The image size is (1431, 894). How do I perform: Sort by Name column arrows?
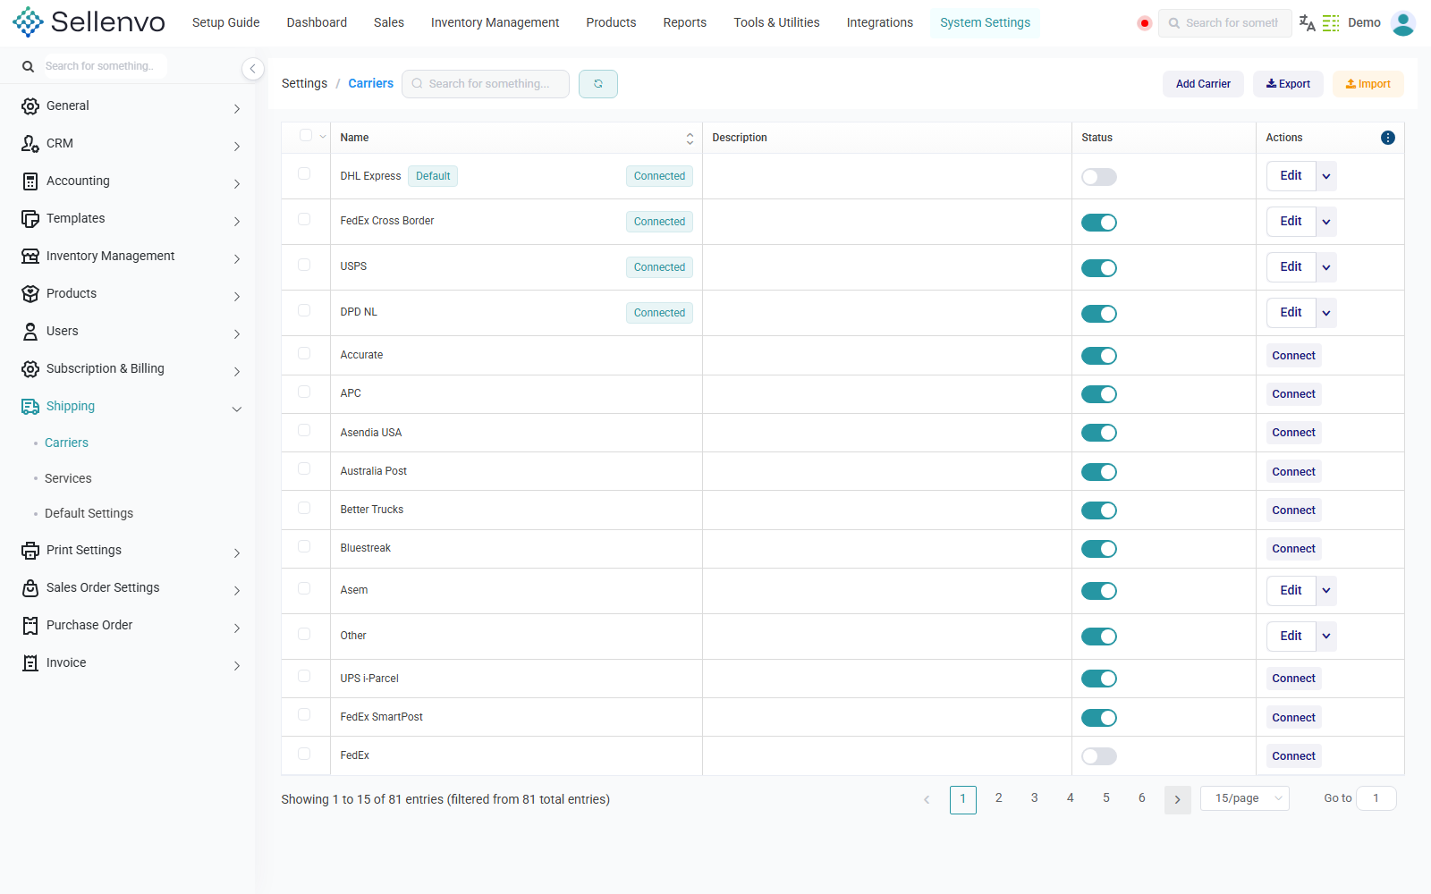(690, 139)
